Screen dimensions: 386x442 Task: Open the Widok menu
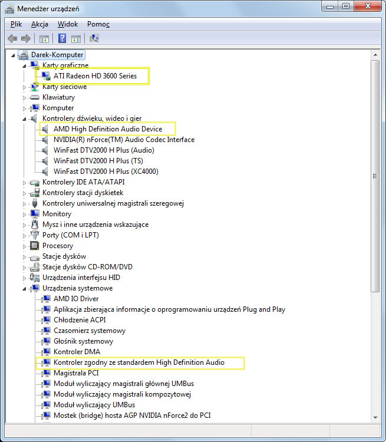68,24
